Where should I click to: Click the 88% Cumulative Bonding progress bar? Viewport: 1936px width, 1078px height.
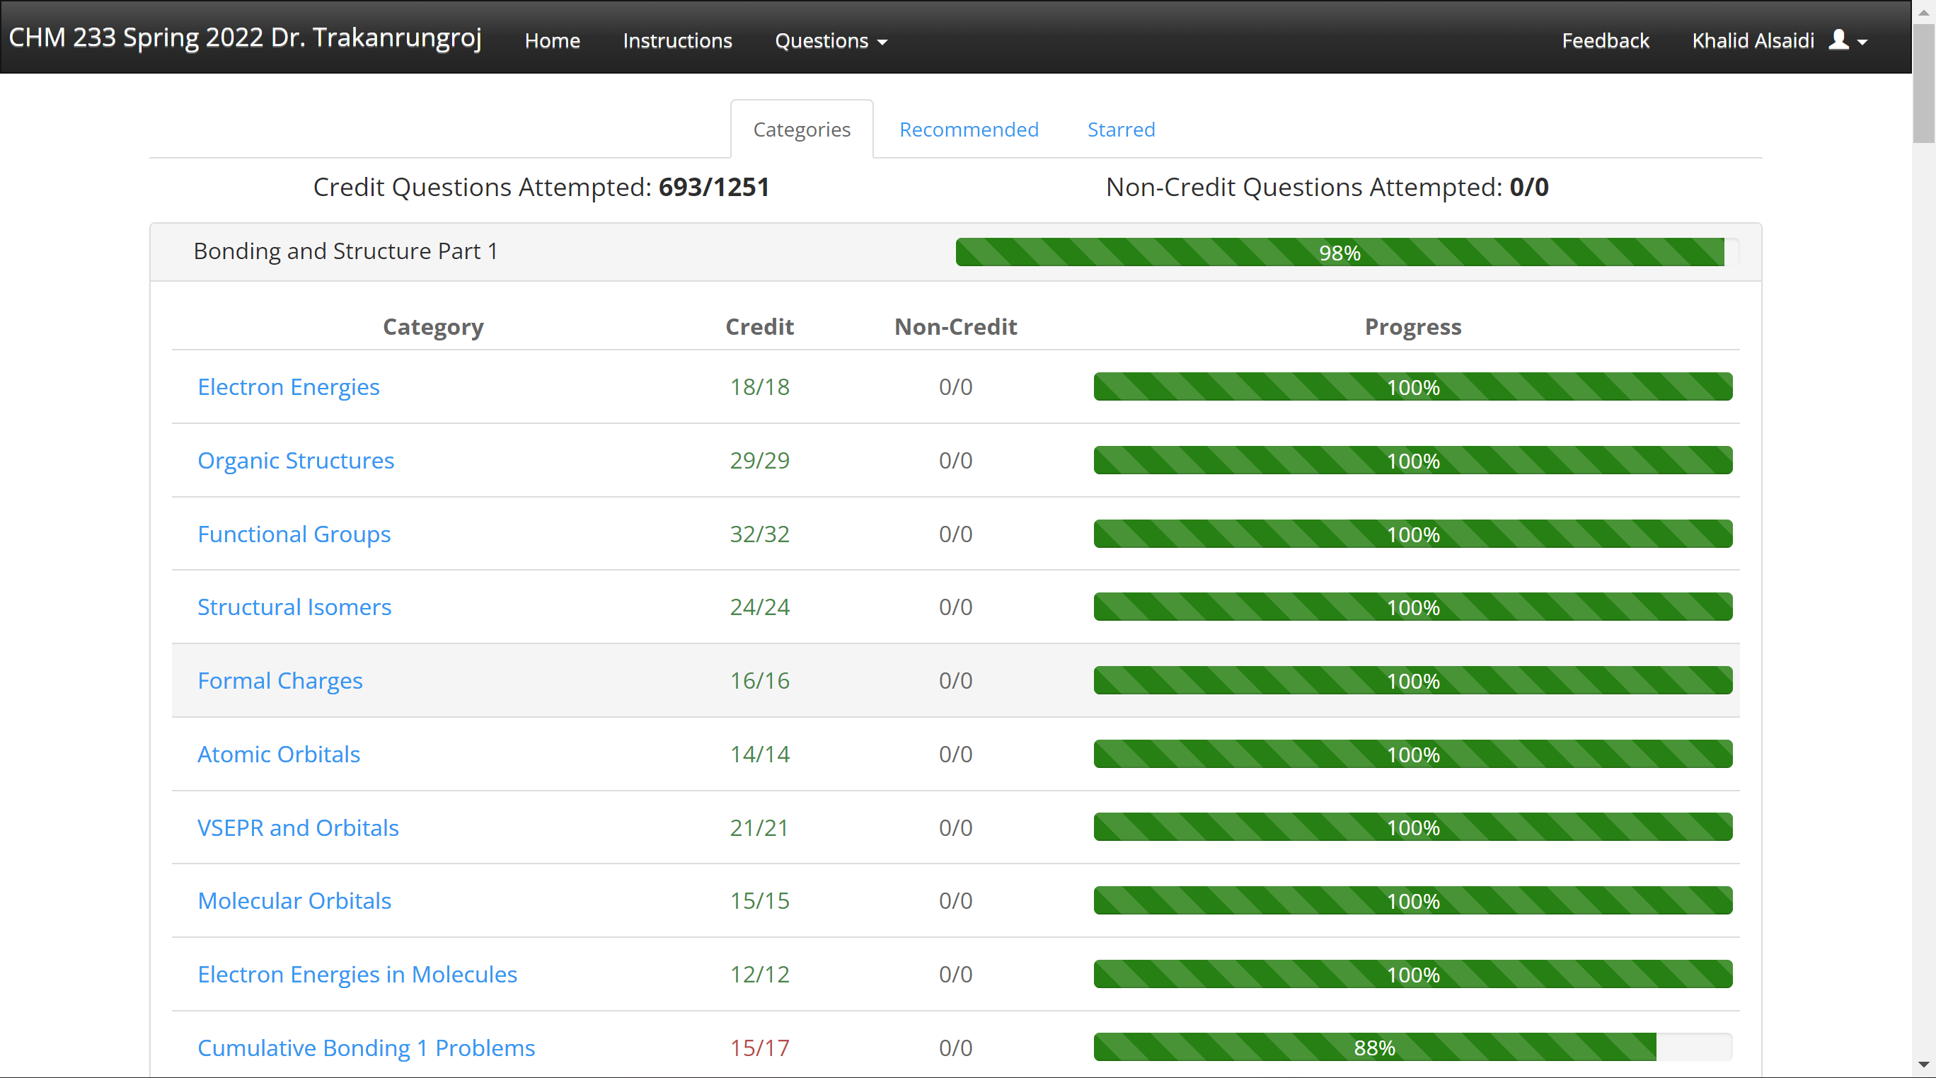point(1374,1047)
